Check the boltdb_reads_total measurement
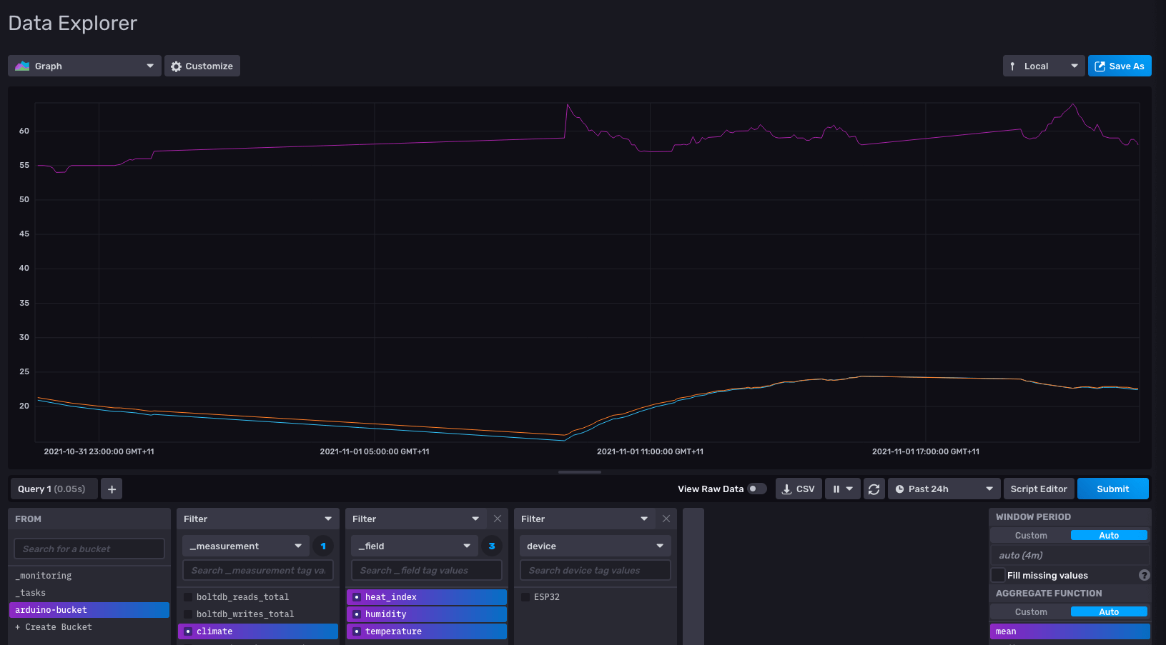Screen dimensions: 1166x645 pos(258,597)
